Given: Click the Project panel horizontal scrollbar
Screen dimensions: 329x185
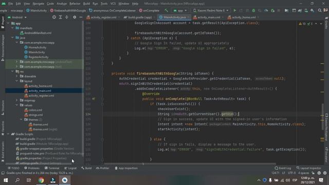Looking at the screenshot, I should [38, 163].
